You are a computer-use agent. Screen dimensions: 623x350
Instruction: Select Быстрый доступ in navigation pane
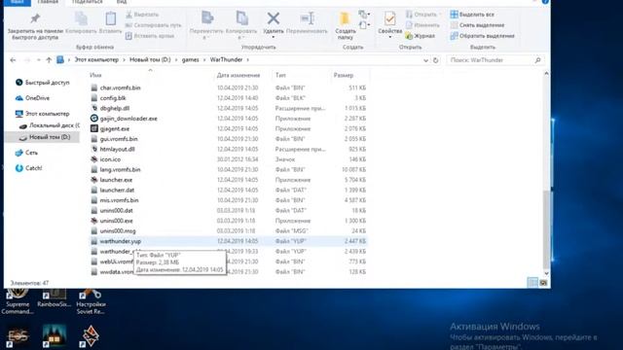43,83
